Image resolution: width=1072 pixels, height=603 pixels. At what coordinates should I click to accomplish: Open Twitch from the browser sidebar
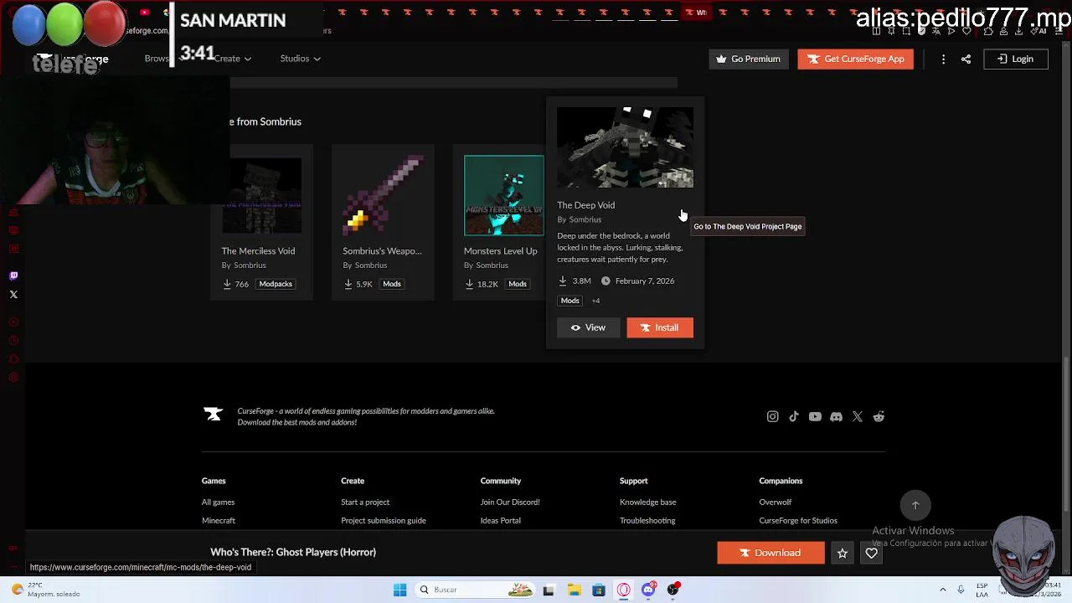(x=13, y=276)
